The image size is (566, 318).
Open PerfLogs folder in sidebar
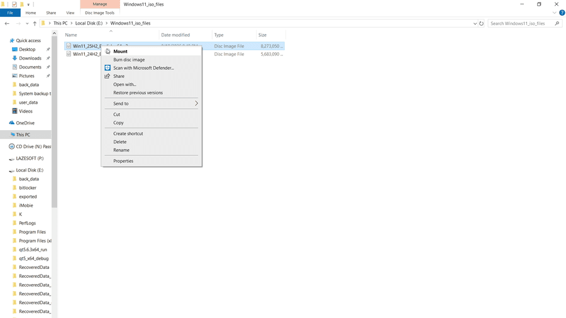coord(27,223)
